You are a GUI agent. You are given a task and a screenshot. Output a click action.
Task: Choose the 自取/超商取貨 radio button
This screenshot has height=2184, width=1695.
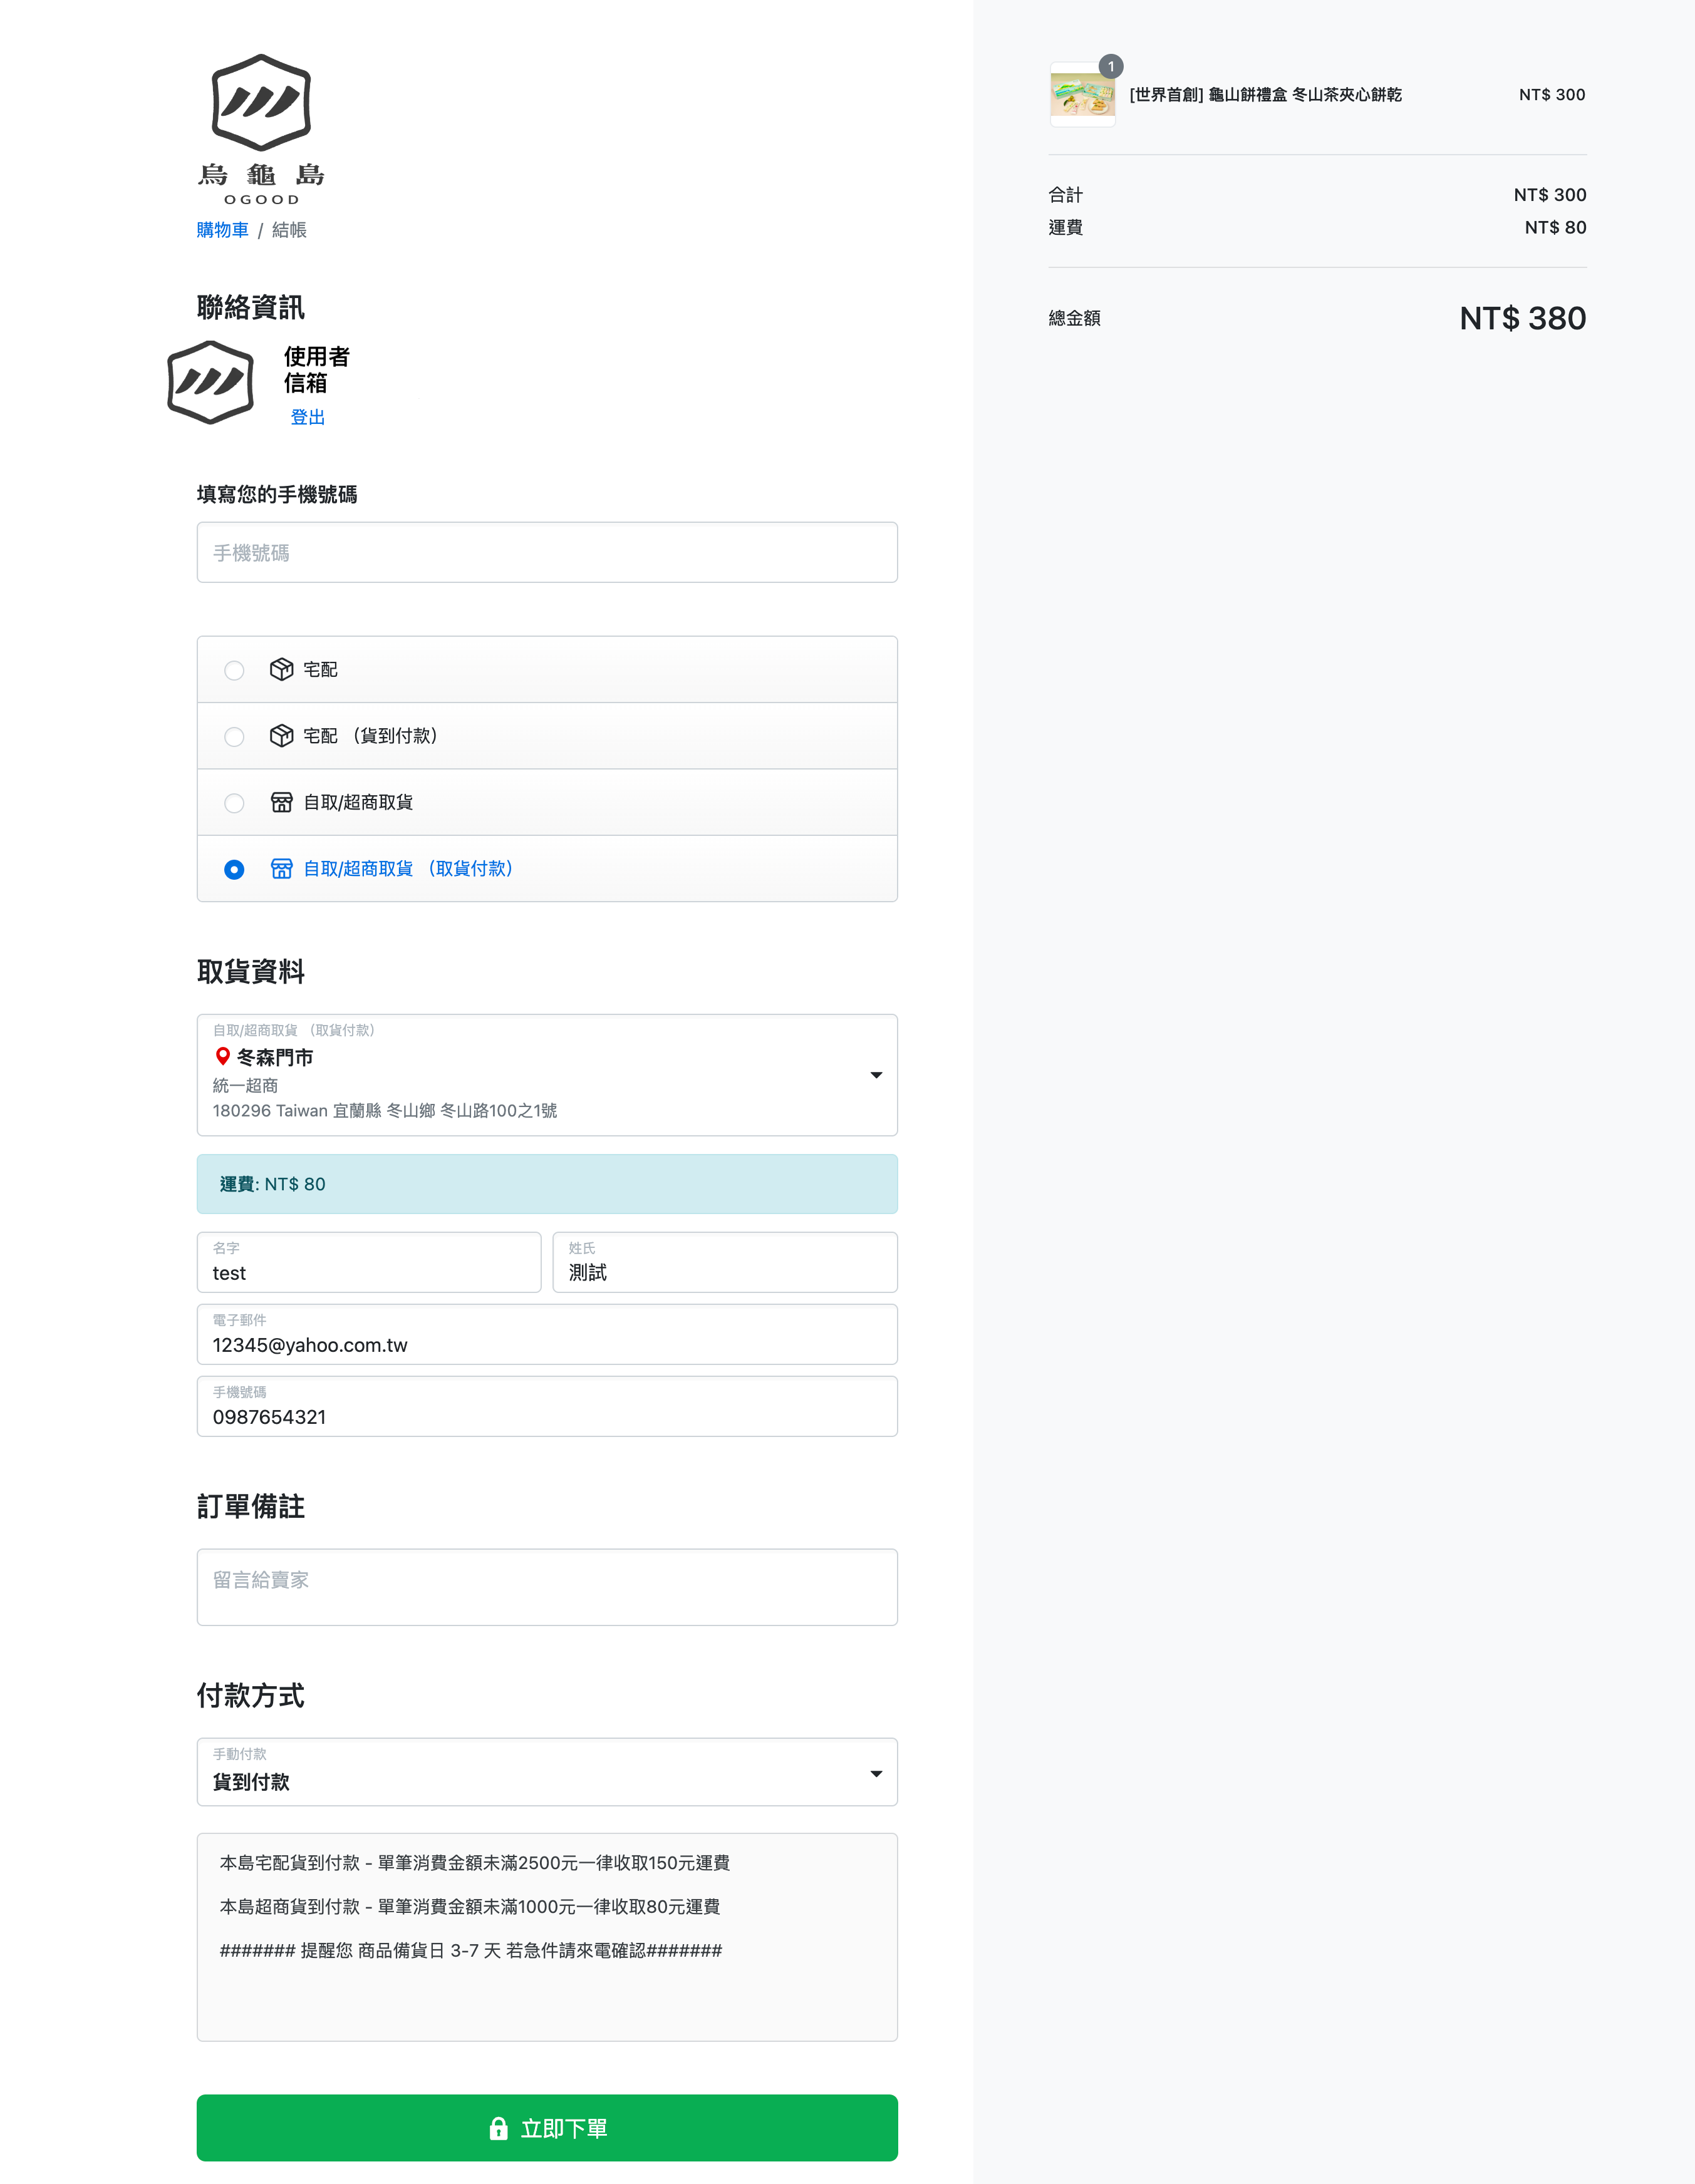click(x=234, y=803)
